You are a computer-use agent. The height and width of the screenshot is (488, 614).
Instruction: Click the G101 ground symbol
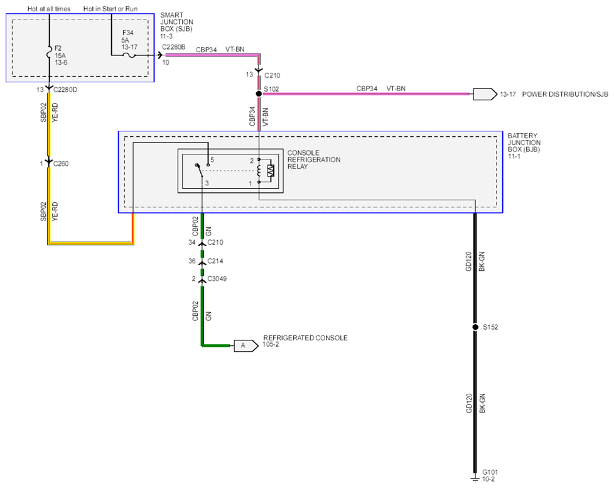(475, 479)
